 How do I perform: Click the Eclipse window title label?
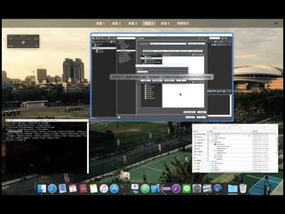click(x=161, y=77)
